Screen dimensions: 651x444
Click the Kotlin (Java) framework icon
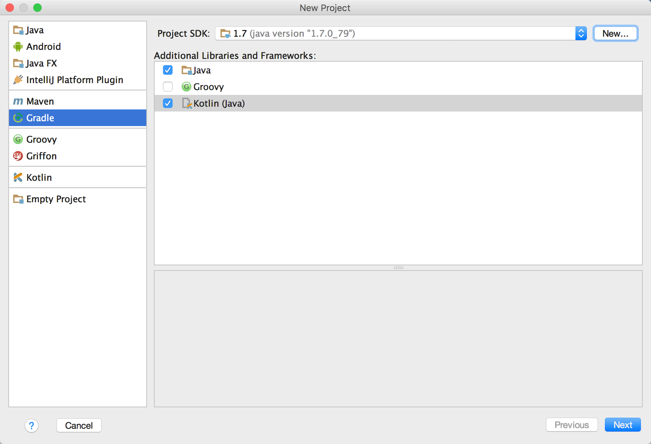[187, 104]
